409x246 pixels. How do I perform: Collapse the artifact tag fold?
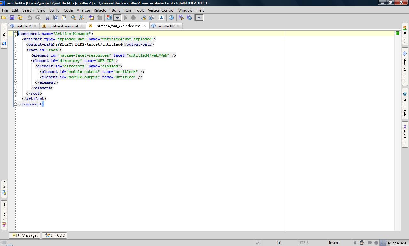15,39
